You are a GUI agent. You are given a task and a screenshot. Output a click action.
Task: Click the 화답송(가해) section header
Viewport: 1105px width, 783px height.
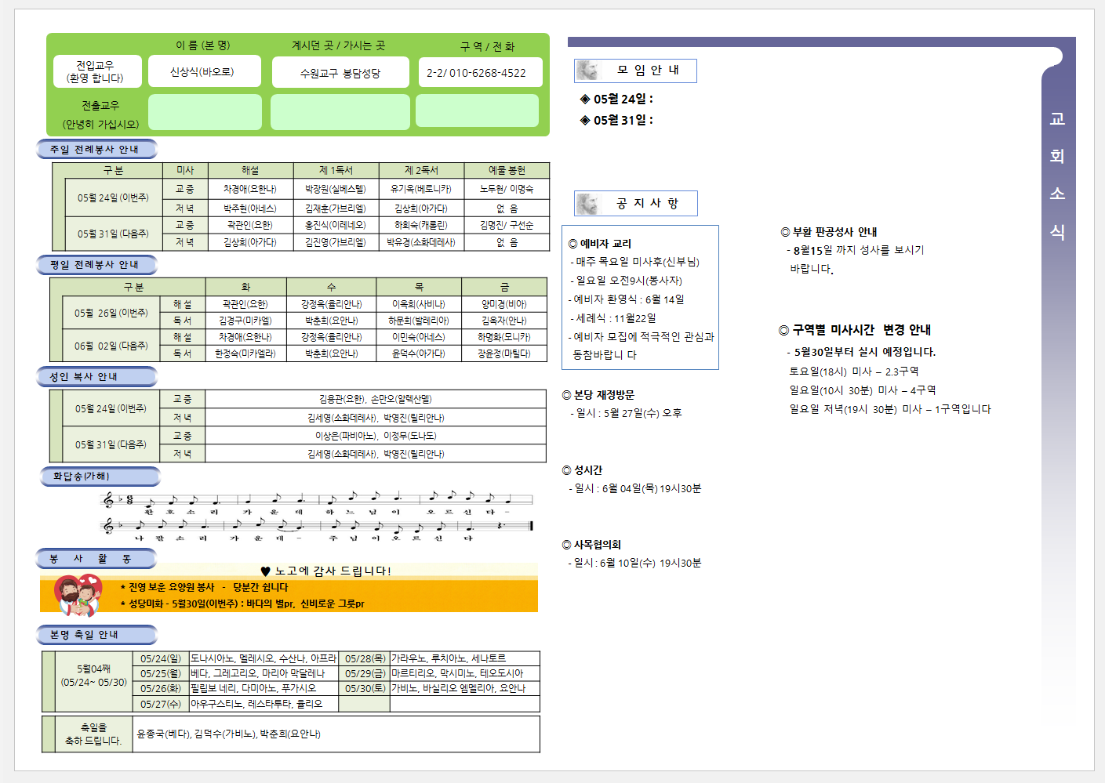100,477
